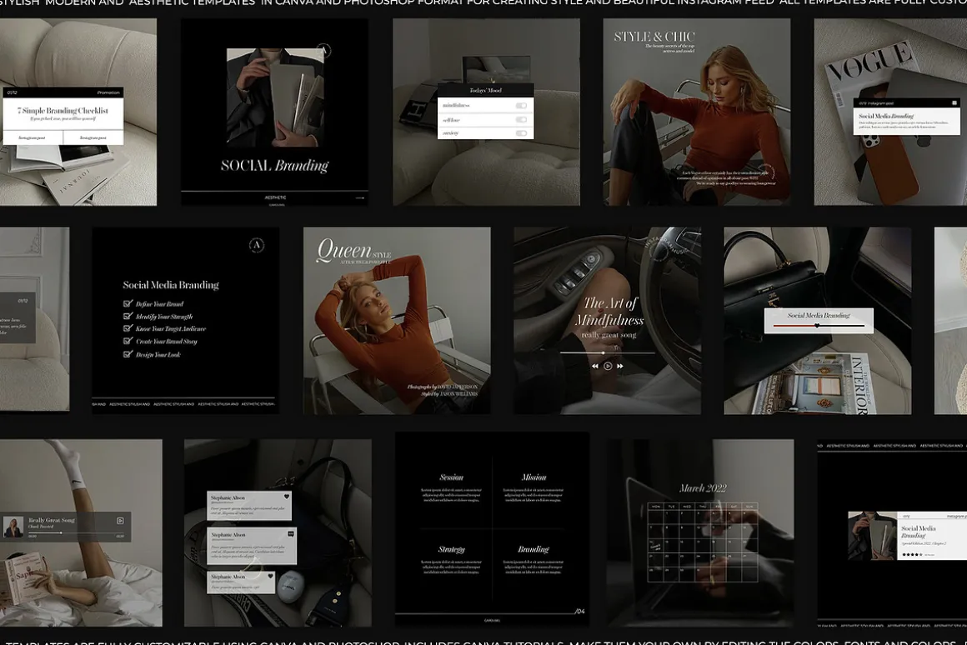Click The Art of Mindfulness title text
Image resolution: width=967 pixels, height=645 pixels.
609,312
